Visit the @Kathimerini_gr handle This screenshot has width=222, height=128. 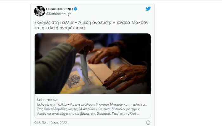[58, 14]
